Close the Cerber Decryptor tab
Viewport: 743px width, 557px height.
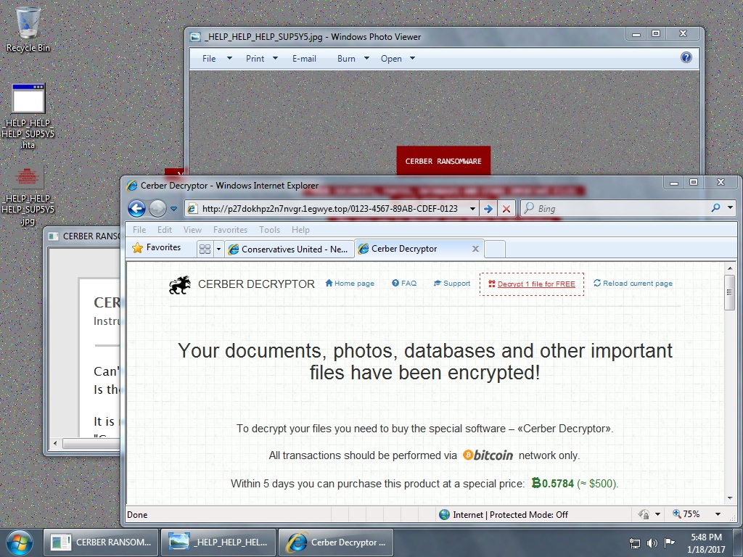pyautogui.click(x=475, y=249)
